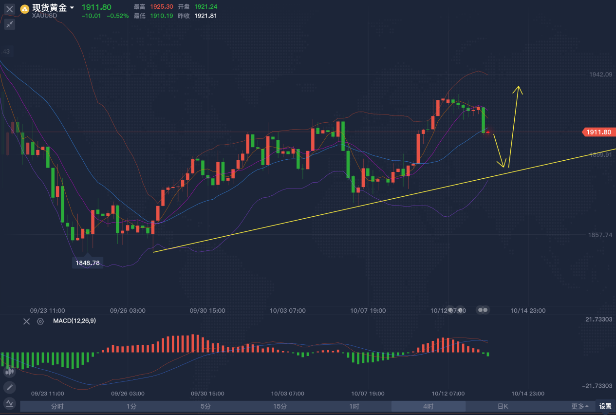Screen dimensions: 616x415
Task: Click the collapse/shrink chart icon
Action: point(10,24)
